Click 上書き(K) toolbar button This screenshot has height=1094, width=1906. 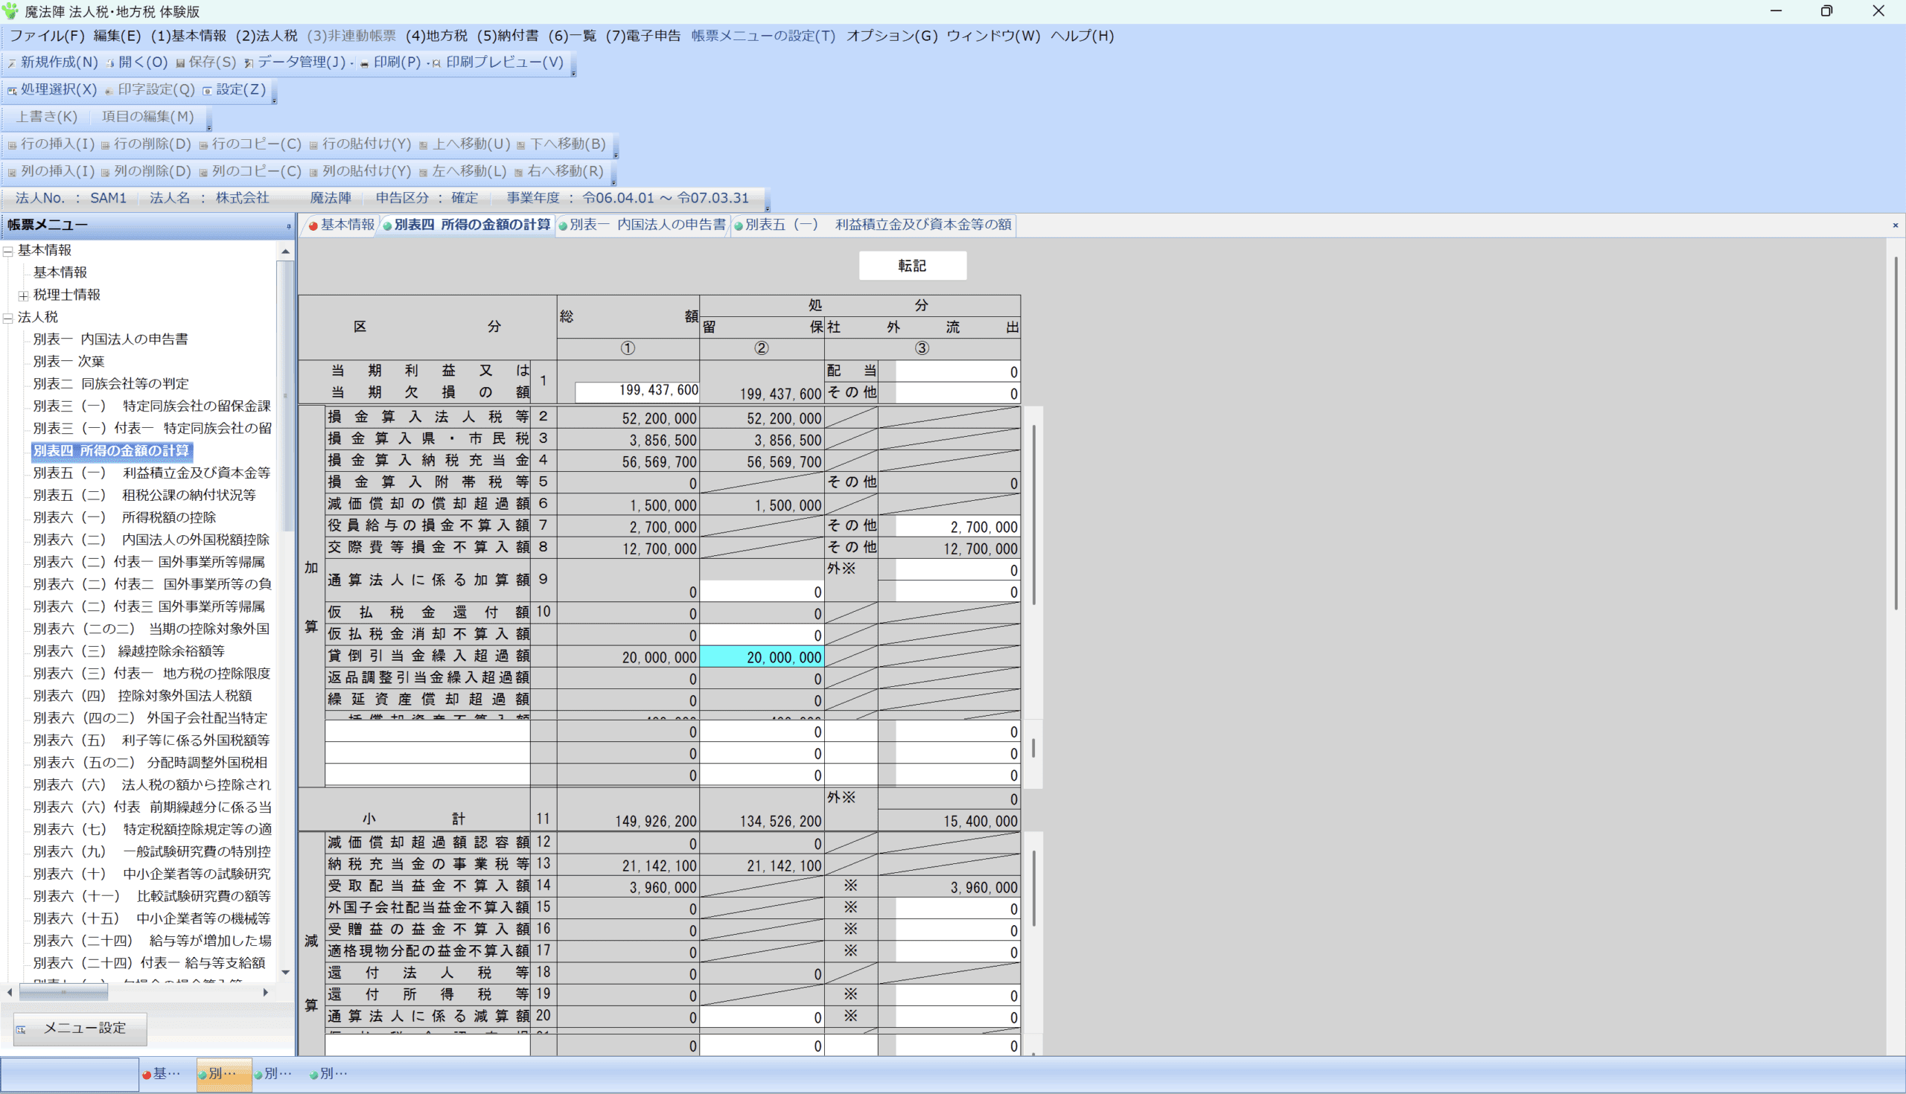47,116
